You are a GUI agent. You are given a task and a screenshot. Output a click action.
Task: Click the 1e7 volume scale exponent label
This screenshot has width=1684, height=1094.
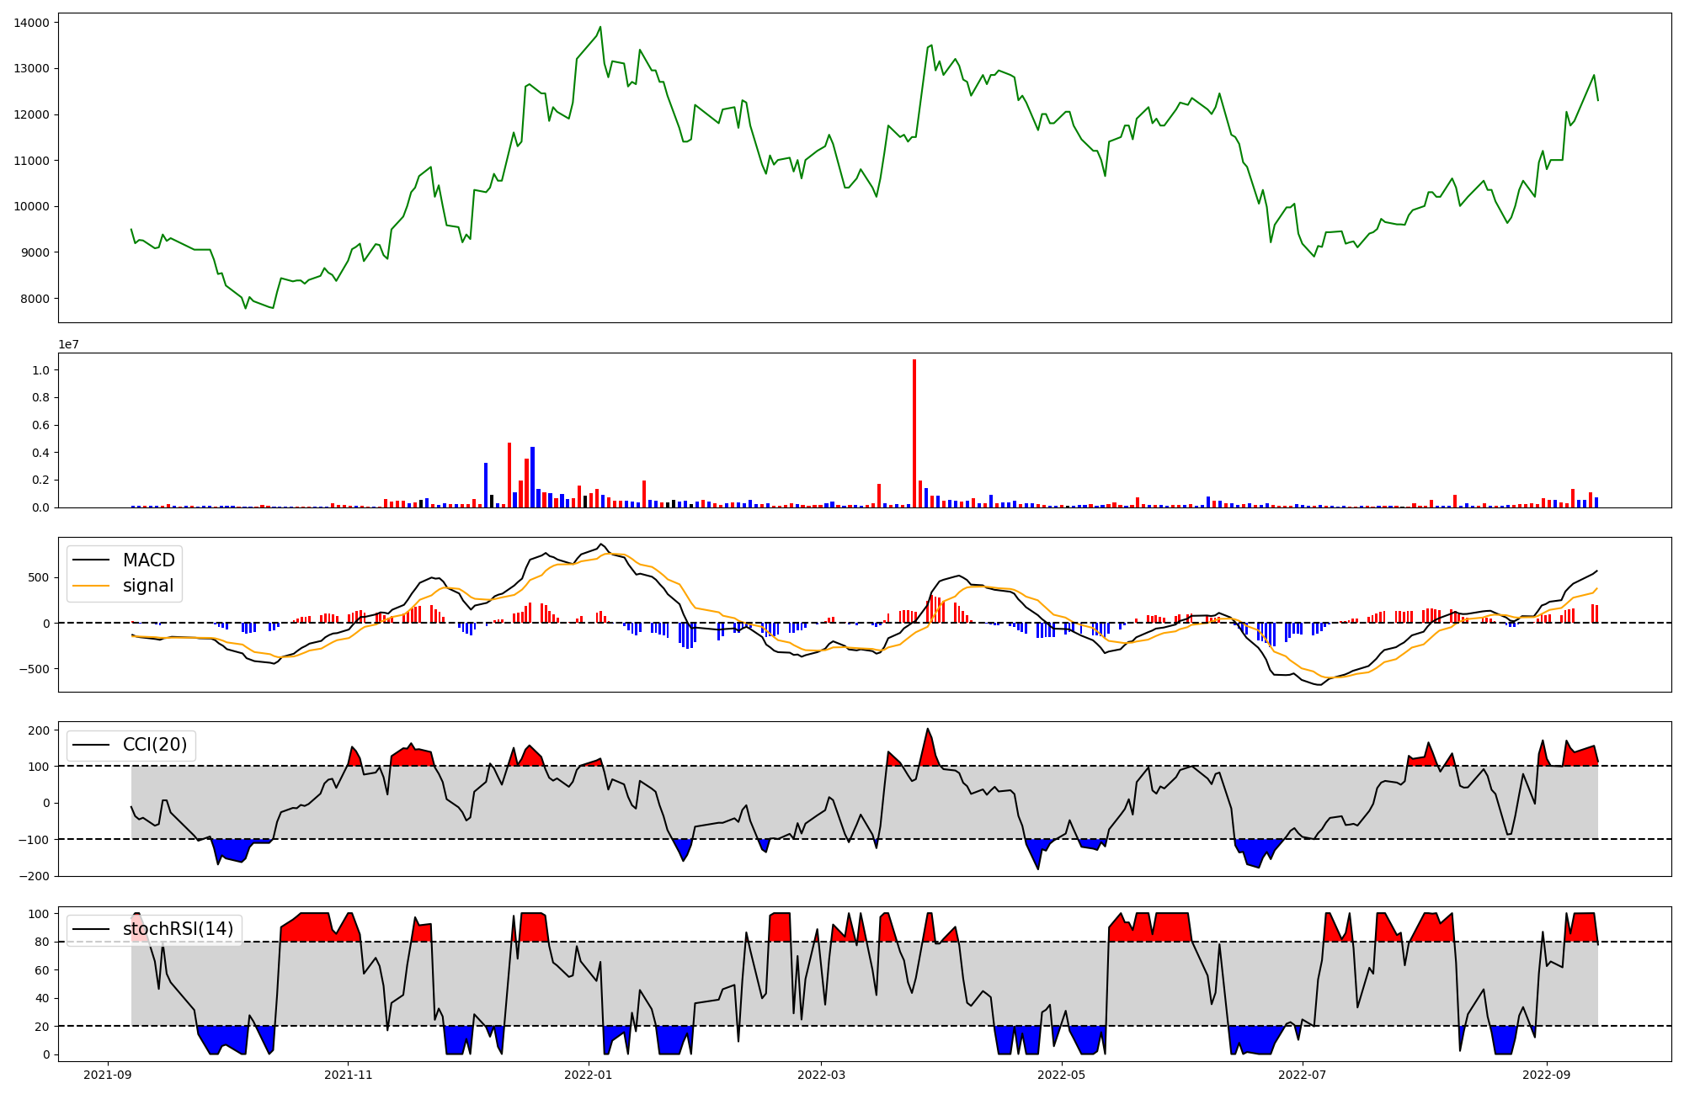(x=68, y=344)
